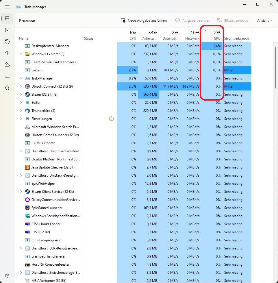Open the hamburger navigation menu
278x283 pixels.
pos(7,7)
